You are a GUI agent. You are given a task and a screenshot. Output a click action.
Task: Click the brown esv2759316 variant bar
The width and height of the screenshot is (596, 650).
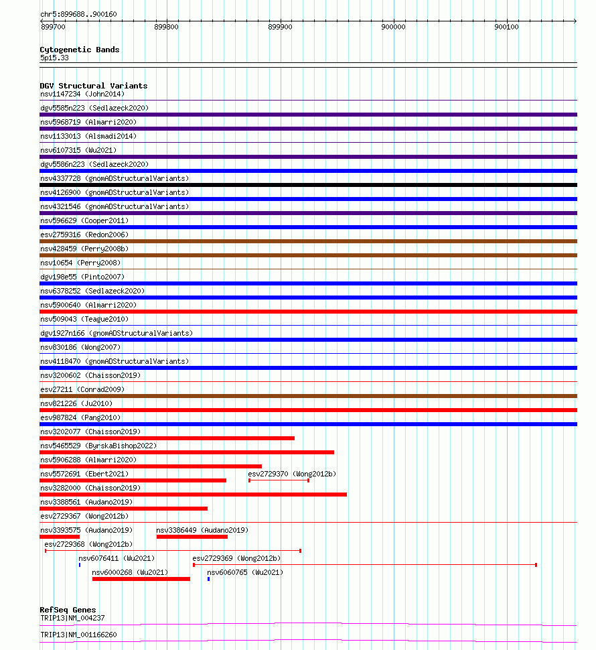(x=308, y=241)
